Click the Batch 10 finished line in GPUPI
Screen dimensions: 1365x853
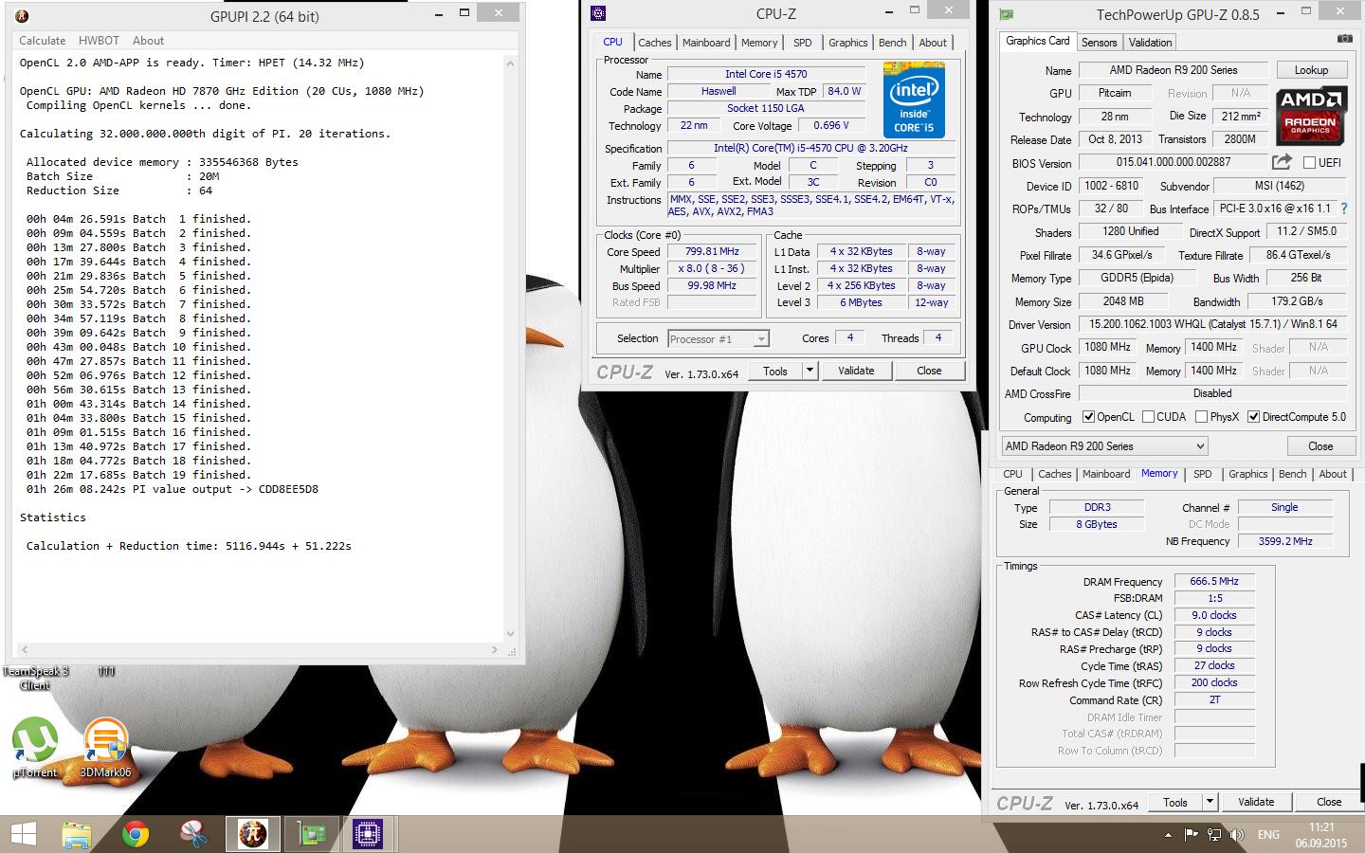(x=138, y=347)
